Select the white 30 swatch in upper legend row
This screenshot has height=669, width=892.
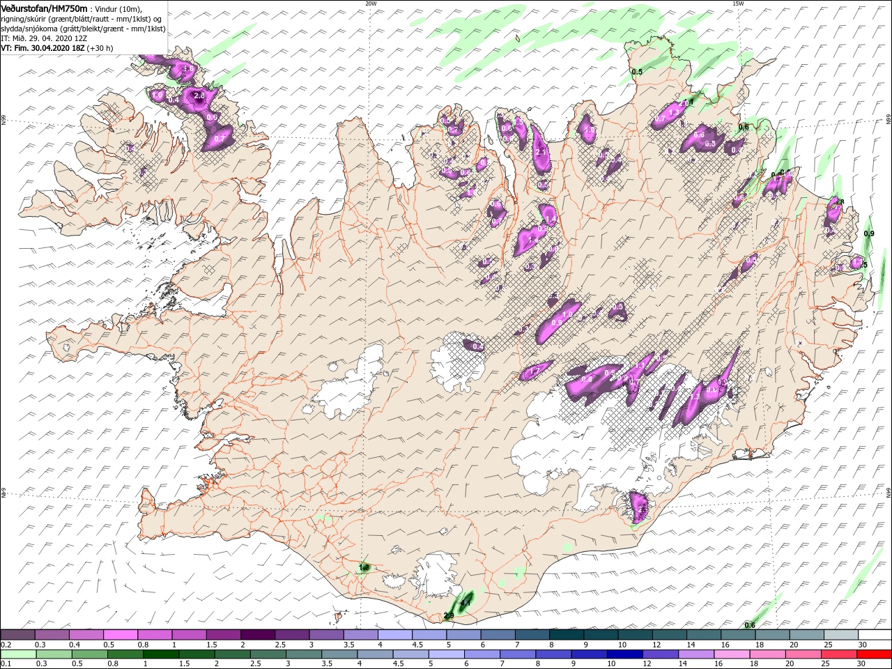tap(875, 636)
